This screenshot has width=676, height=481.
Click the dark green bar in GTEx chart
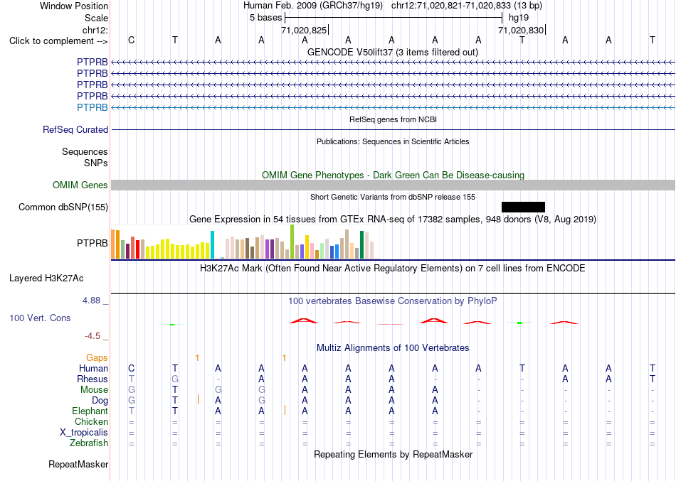(x=361, y=244)
